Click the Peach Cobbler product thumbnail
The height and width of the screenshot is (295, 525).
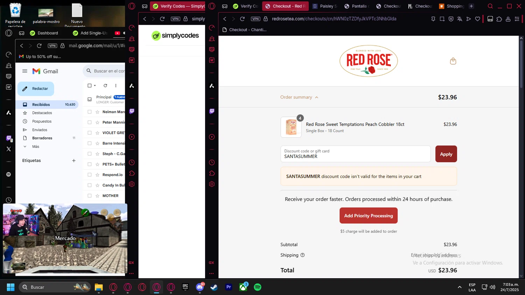pos(291,127)
